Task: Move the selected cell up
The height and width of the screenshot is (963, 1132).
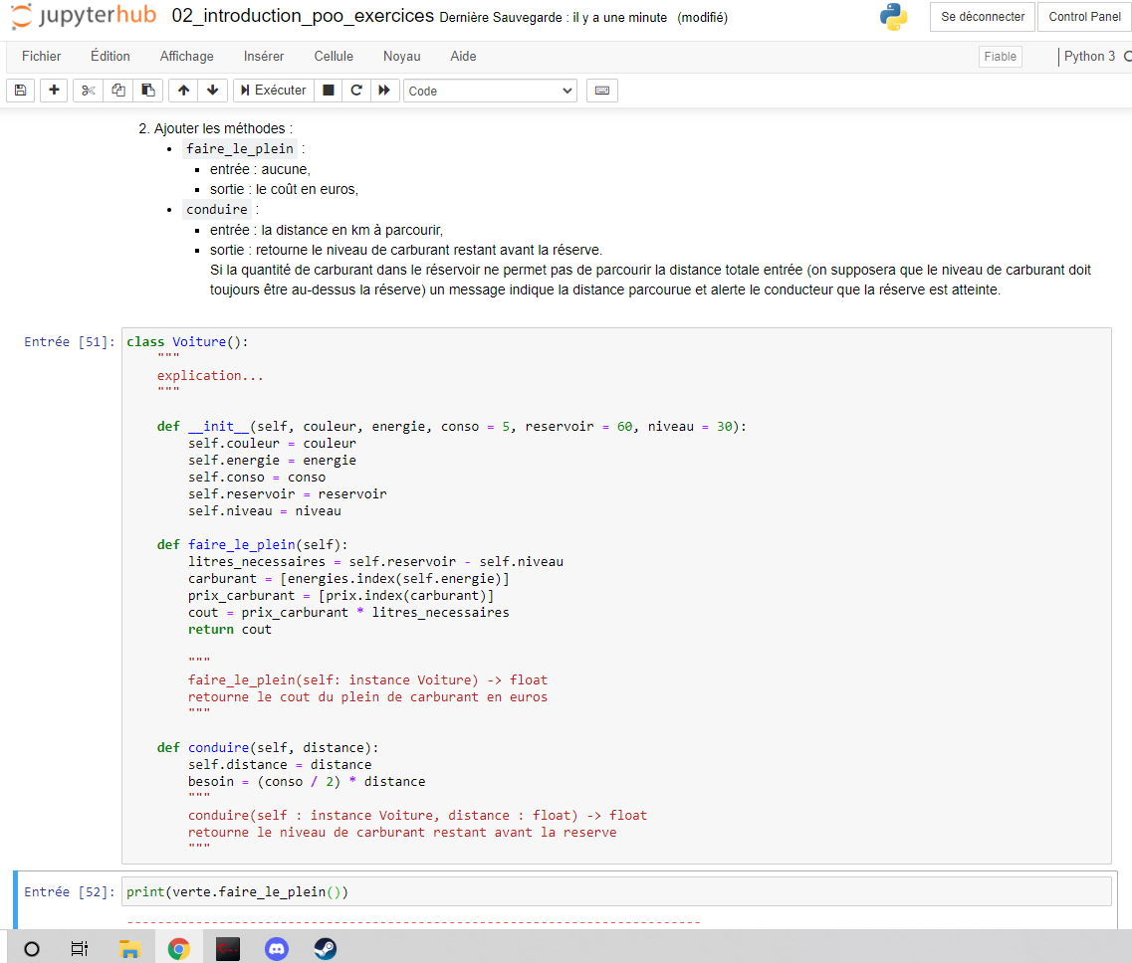Action: point(182,90)
